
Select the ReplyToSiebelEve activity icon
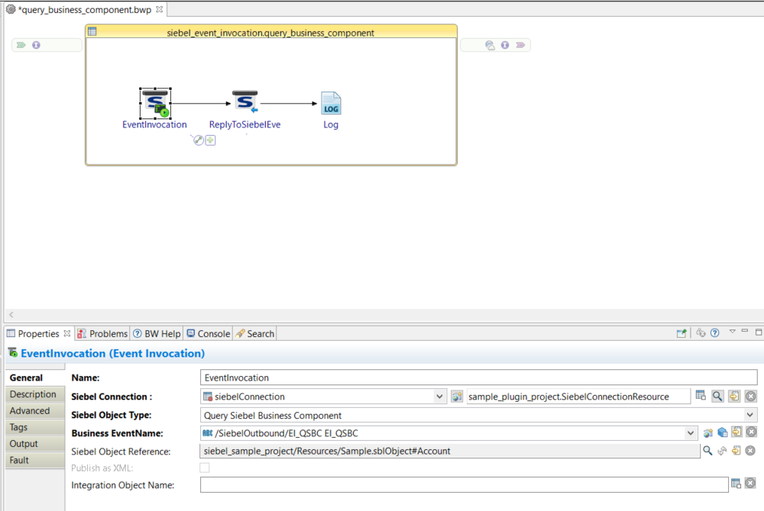point(245,102)
